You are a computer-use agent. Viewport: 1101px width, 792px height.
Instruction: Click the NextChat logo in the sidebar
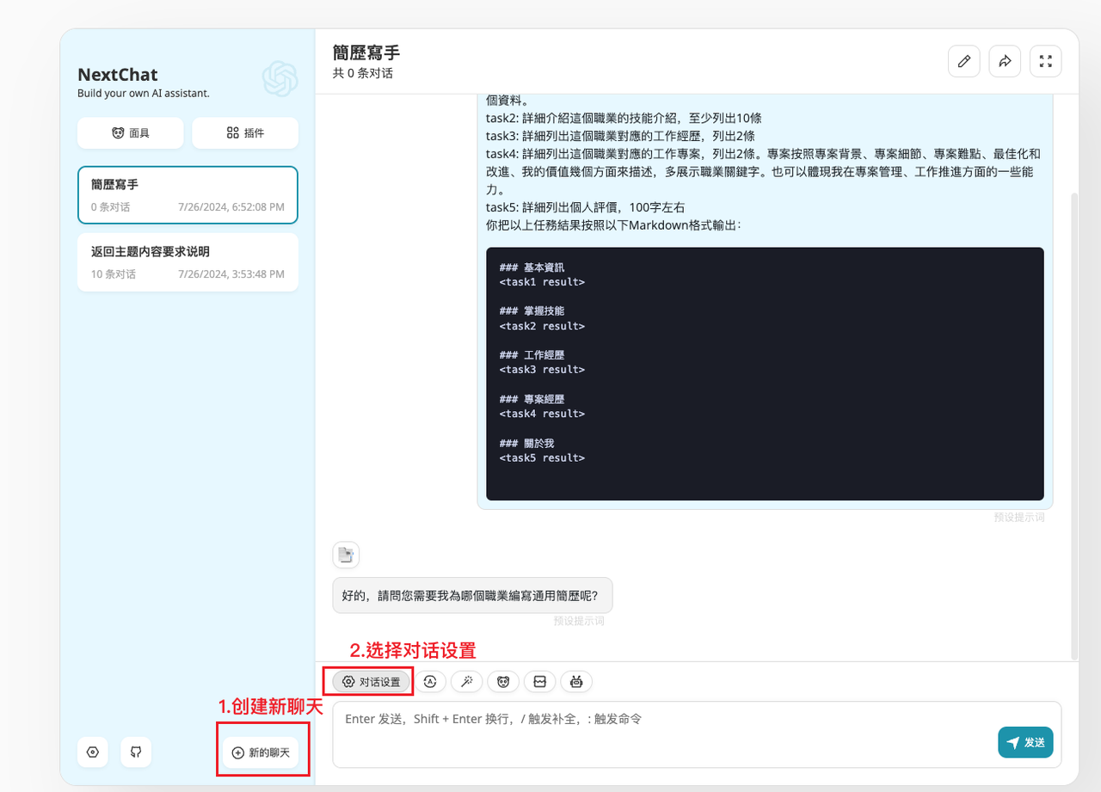tap(280, 79)
